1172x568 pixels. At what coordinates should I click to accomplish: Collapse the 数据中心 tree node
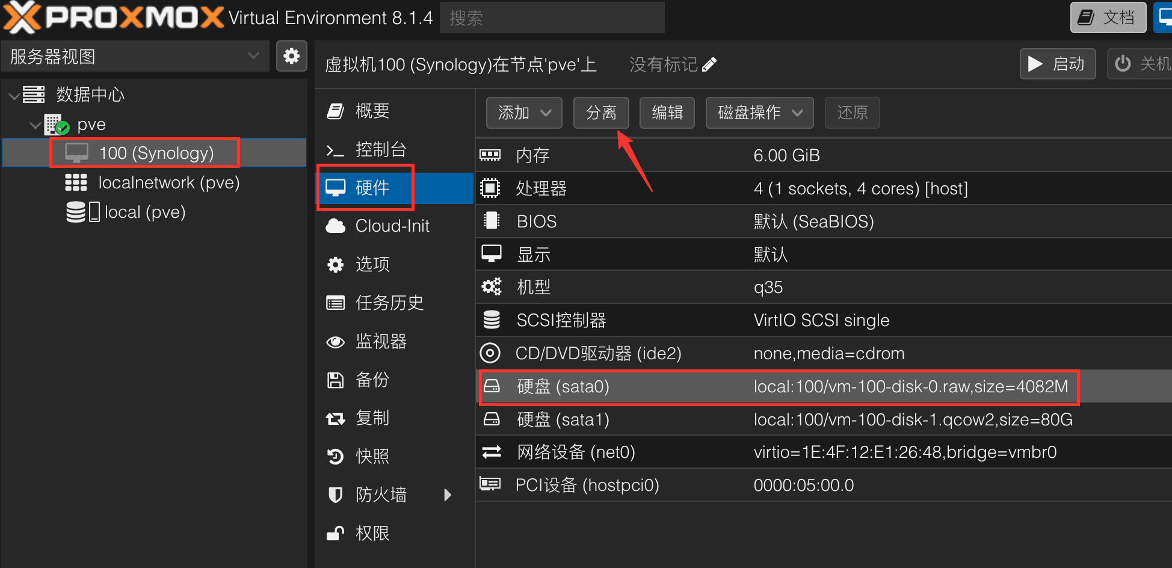13,95
